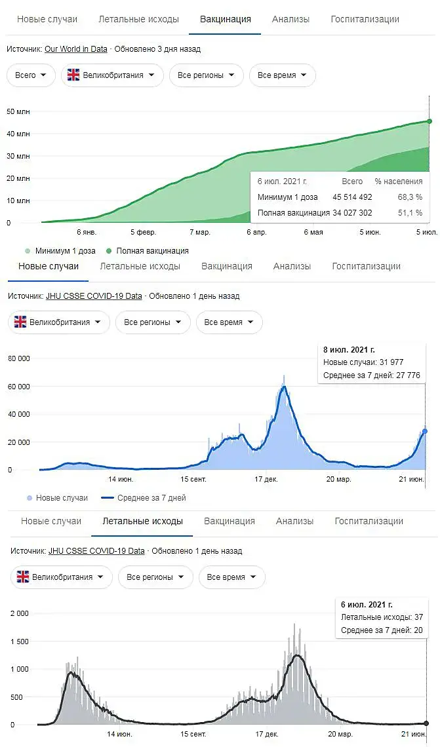
Task: Click the UK flag in the vaccination chart filter
Action: coord(73,75)
